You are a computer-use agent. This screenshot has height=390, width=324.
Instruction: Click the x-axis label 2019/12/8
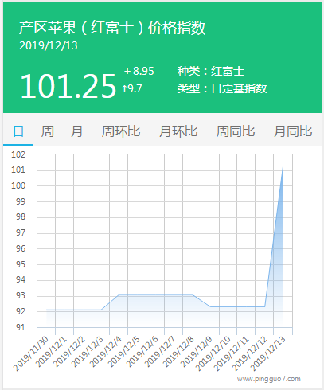coord(179,352)
